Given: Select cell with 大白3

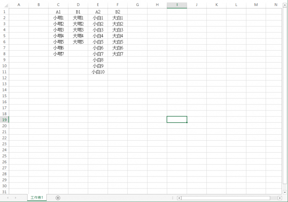Looking at the screenshot, I should point(118,30).
